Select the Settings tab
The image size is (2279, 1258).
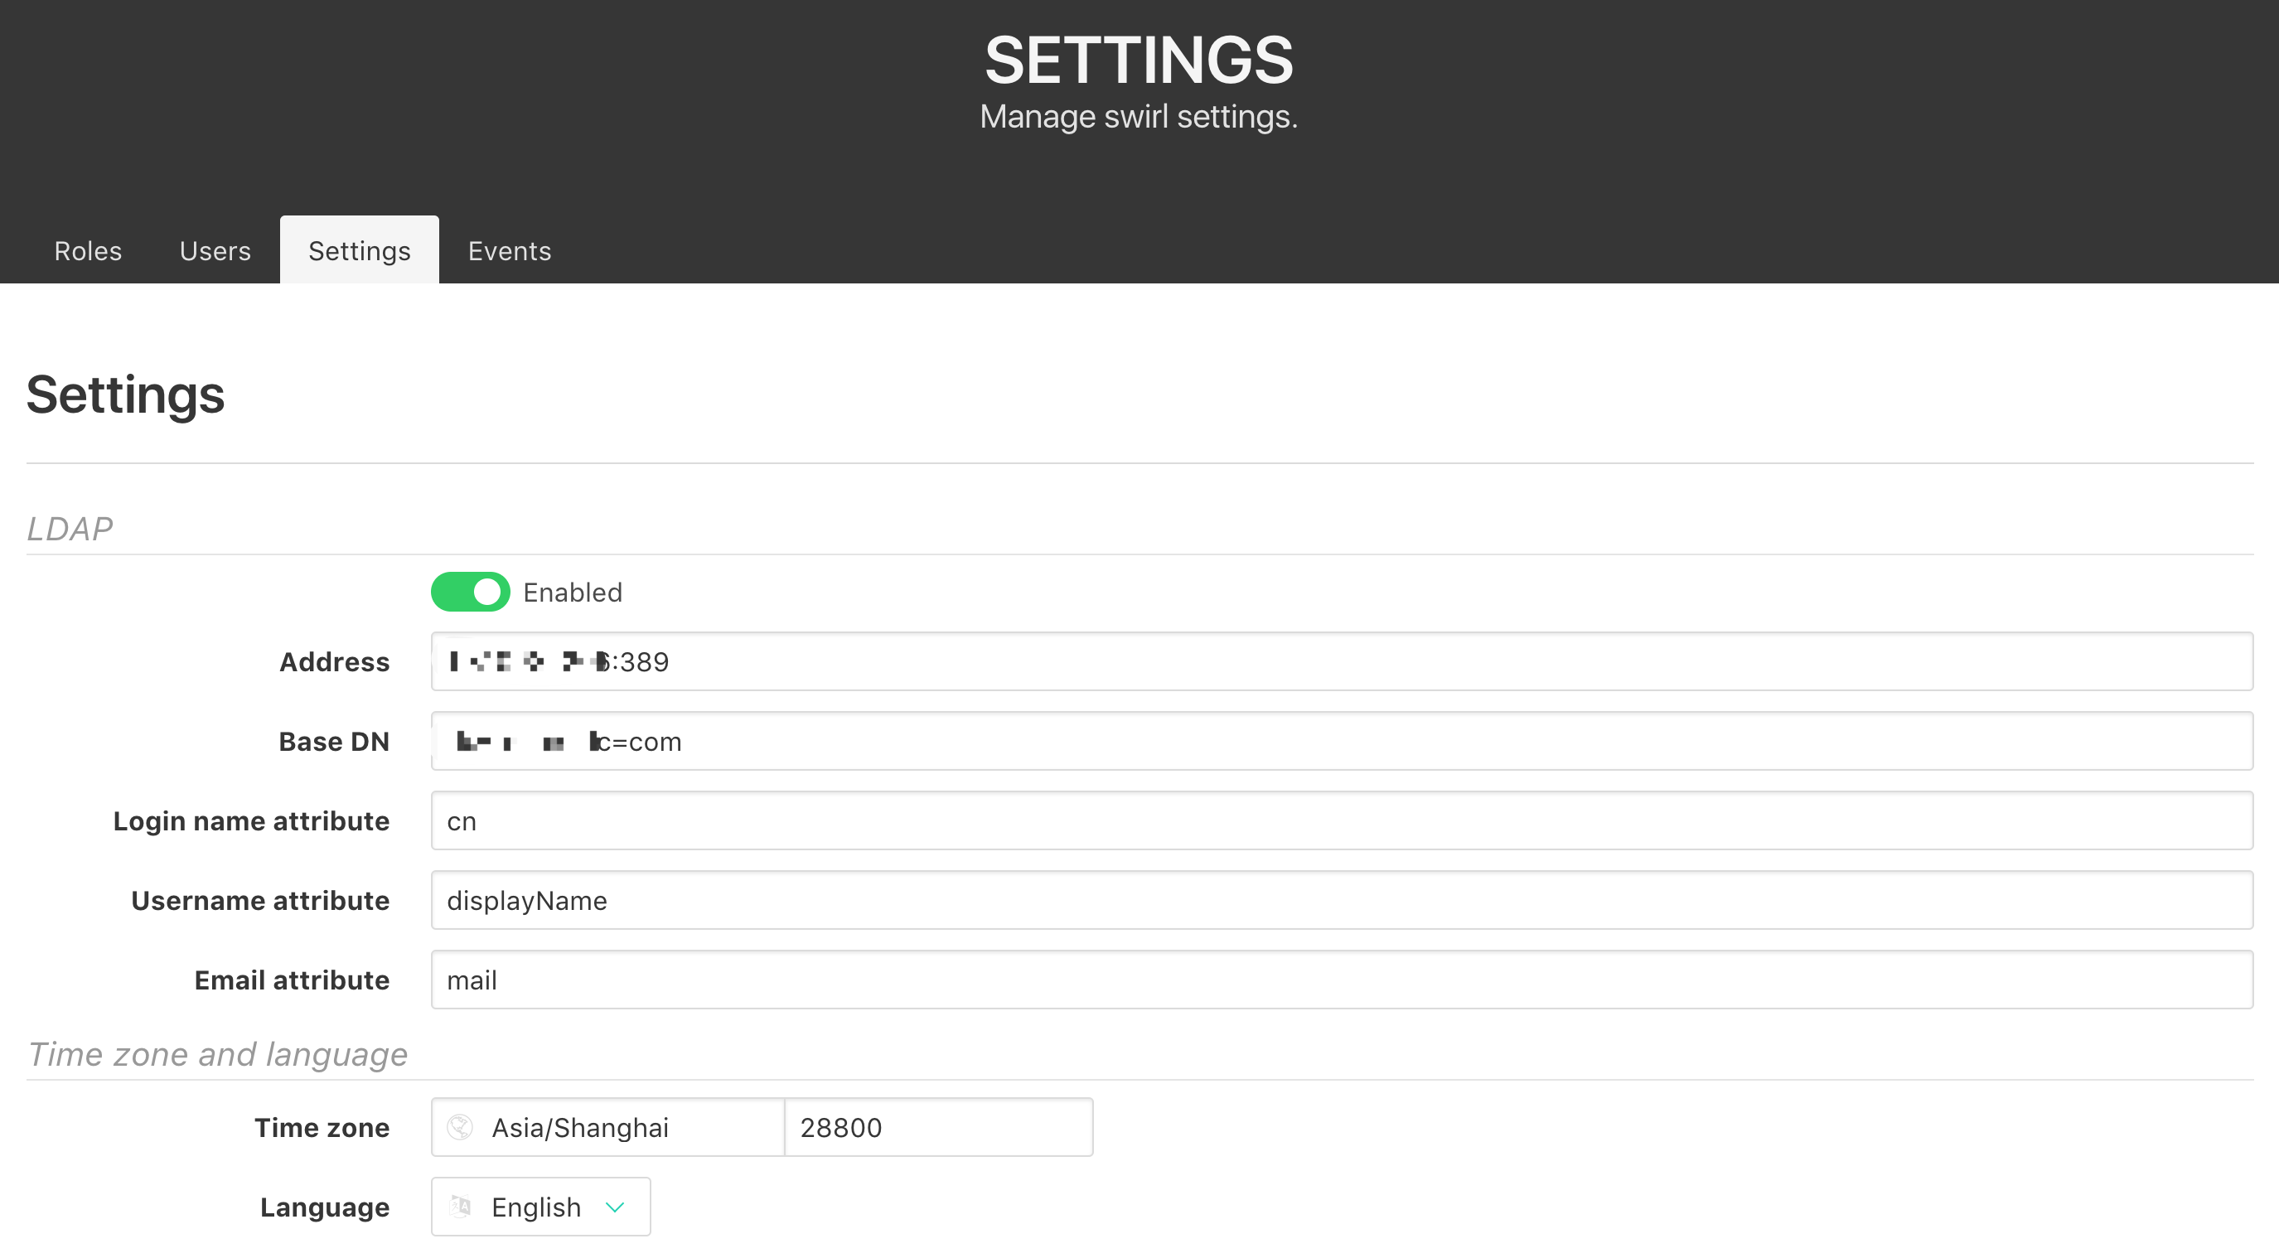359,251
